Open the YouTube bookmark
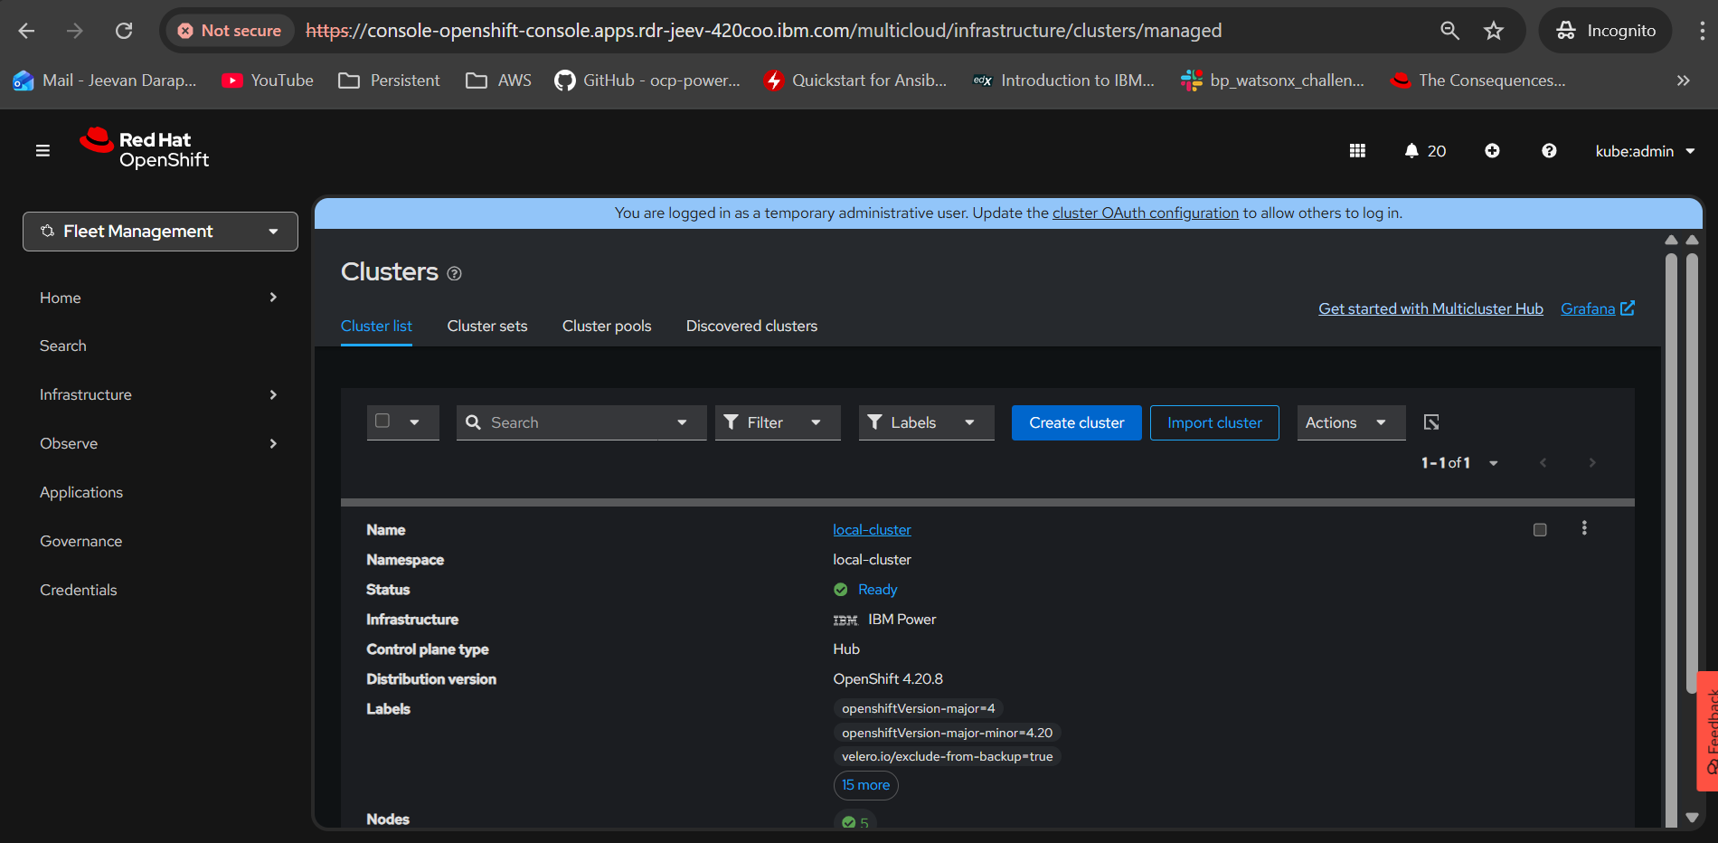 tap(268, 81)
